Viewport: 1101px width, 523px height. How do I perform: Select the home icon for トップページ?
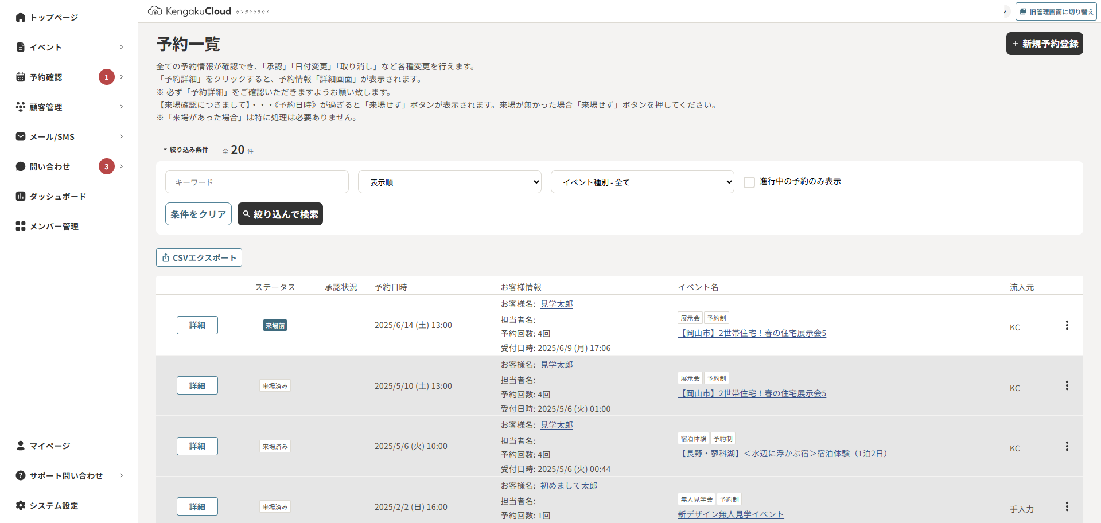point(21,17)
